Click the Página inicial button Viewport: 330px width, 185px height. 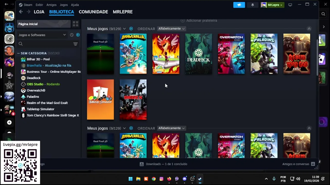43,24
